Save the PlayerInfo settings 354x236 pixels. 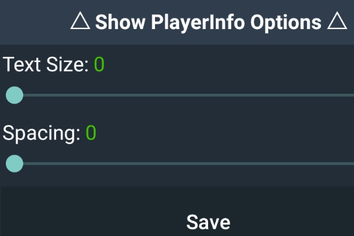point(208,222)
